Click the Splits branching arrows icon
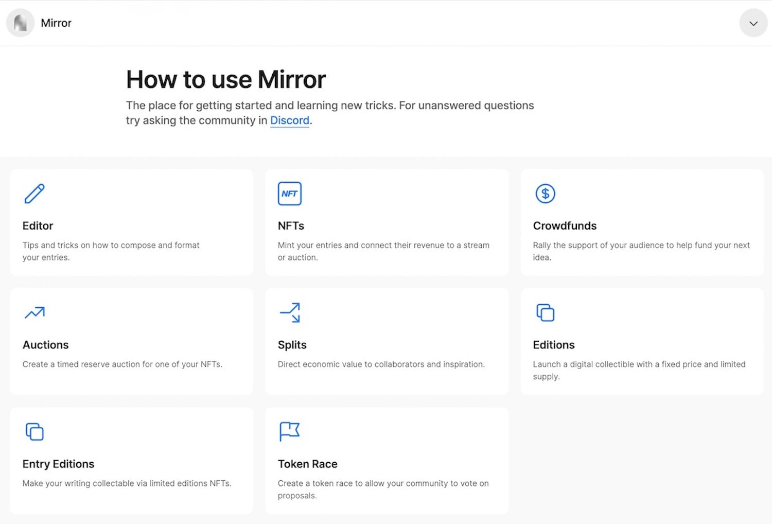The image size is (772, 524). [x=290, y=312]
